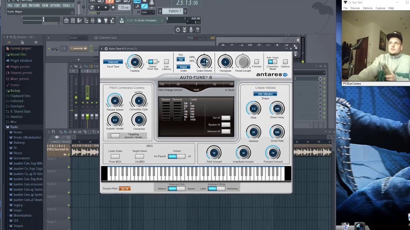This screenshot has width=410, height=230.
Task: Click the Humanize knob
Action: point(139,120)
